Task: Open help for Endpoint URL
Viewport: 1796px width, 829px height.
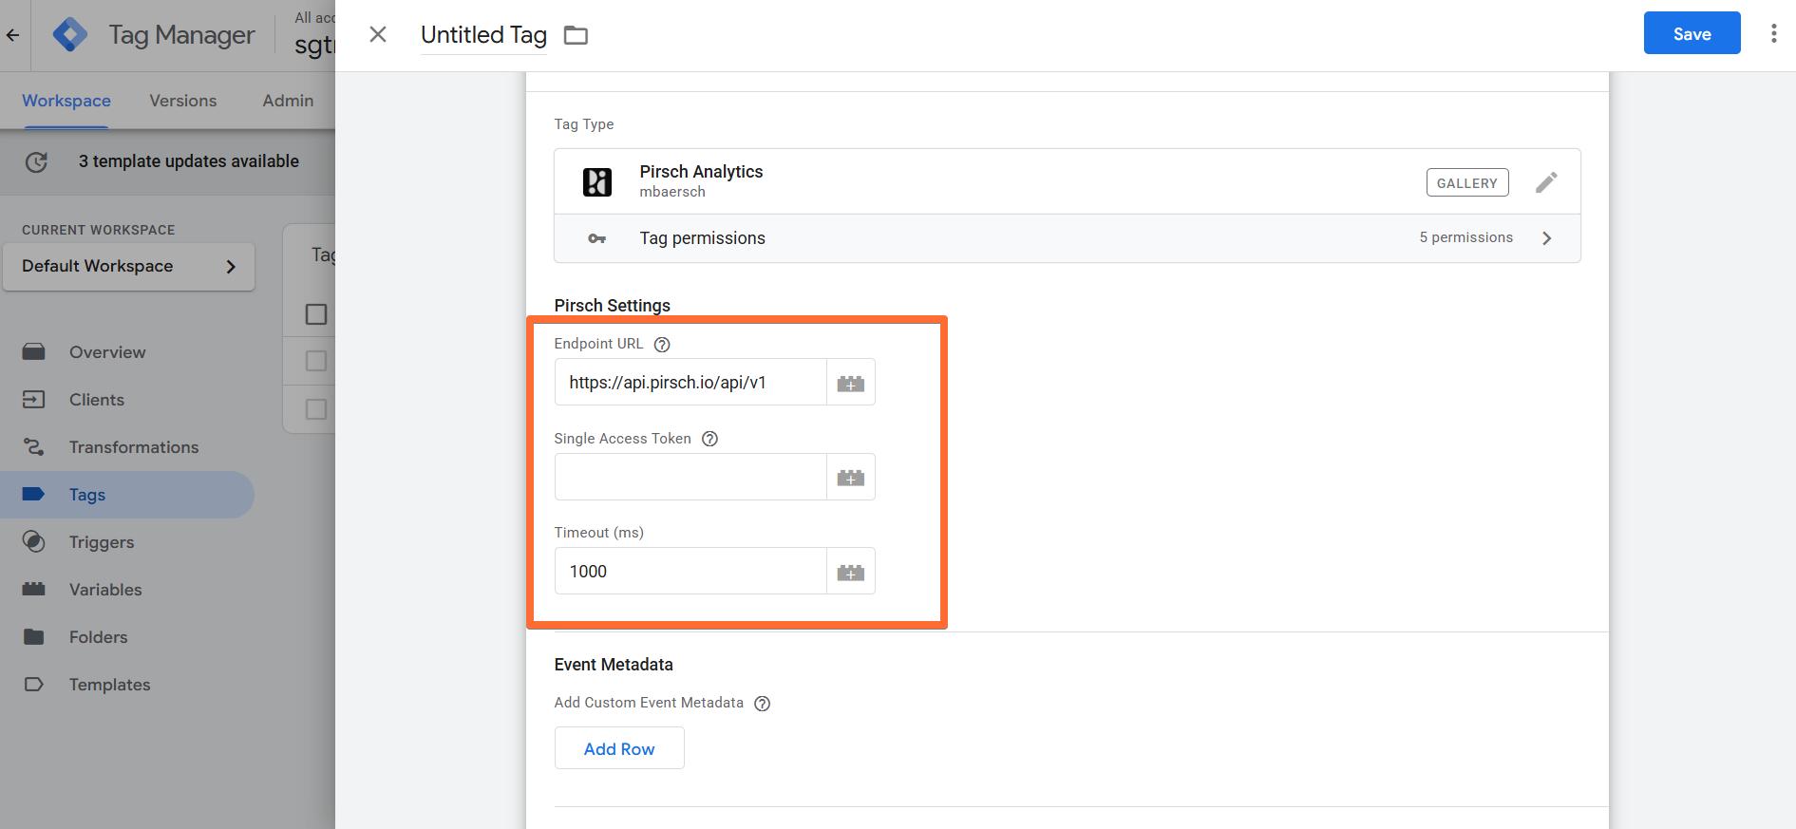Action: click(x=662, y=345)
